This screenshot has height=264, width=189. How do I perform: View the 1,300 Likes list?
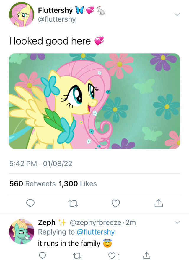click(x=78, y=184)
